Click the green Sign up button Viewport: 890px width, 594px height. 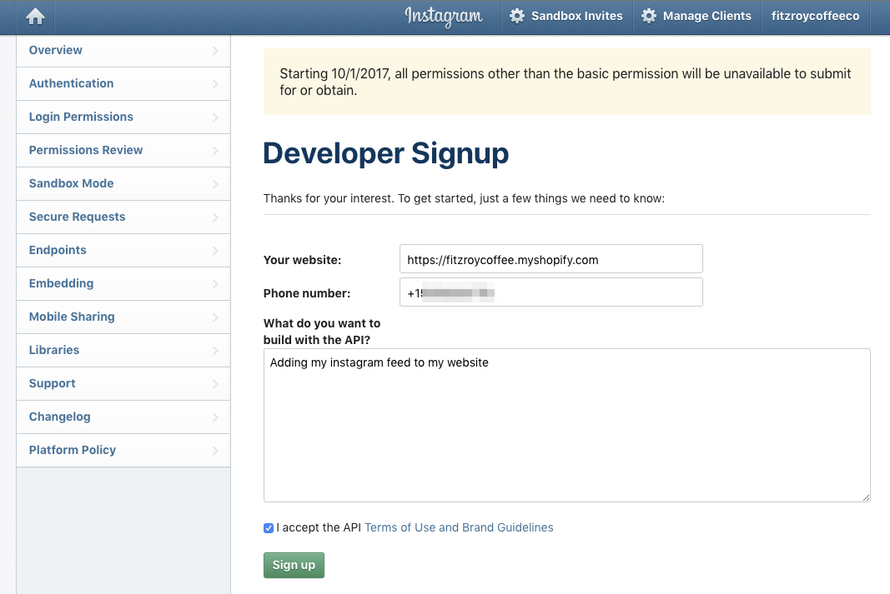(294, 565)
